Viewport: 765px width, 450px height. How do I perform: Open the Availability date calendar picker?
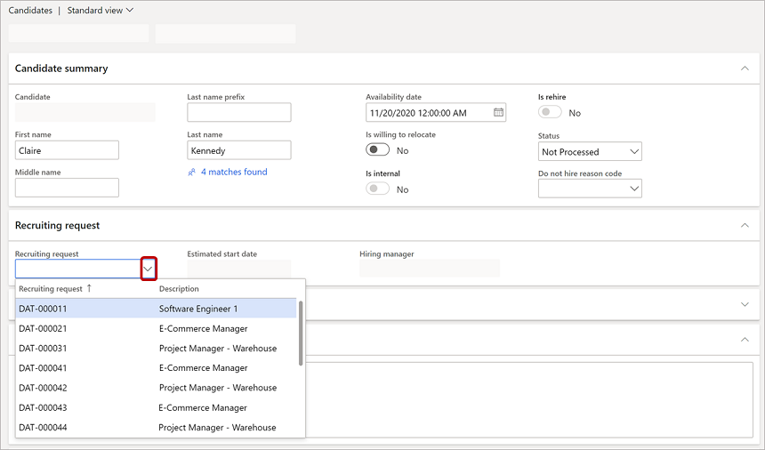point(498,113)
